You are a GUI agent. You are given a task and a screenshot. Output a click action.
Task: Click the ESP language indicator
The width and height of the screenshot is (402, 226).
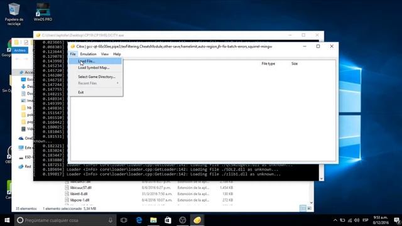coord(366,220)
